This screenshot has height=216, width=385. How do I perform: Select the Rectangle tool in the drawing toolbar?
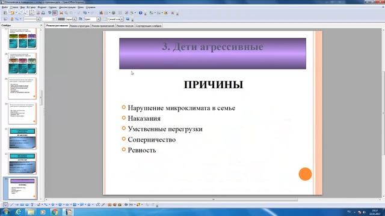pos(22,205)
